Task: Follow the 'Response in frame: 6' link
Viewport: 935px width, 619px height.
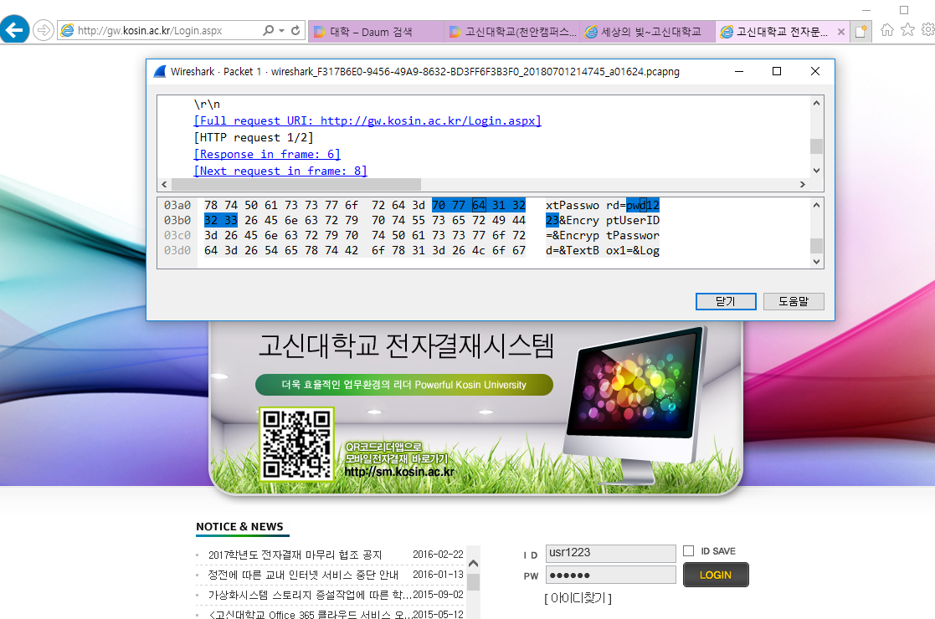Action: [x=267, y=154]
